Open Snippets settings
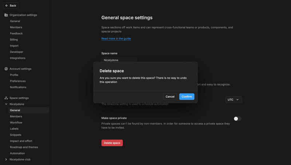The image size is (291, 165). tap(16, 135)
